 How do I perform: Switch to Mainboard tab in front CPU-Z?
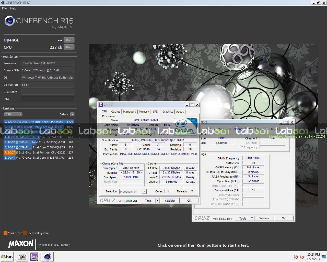pos(130,112)
